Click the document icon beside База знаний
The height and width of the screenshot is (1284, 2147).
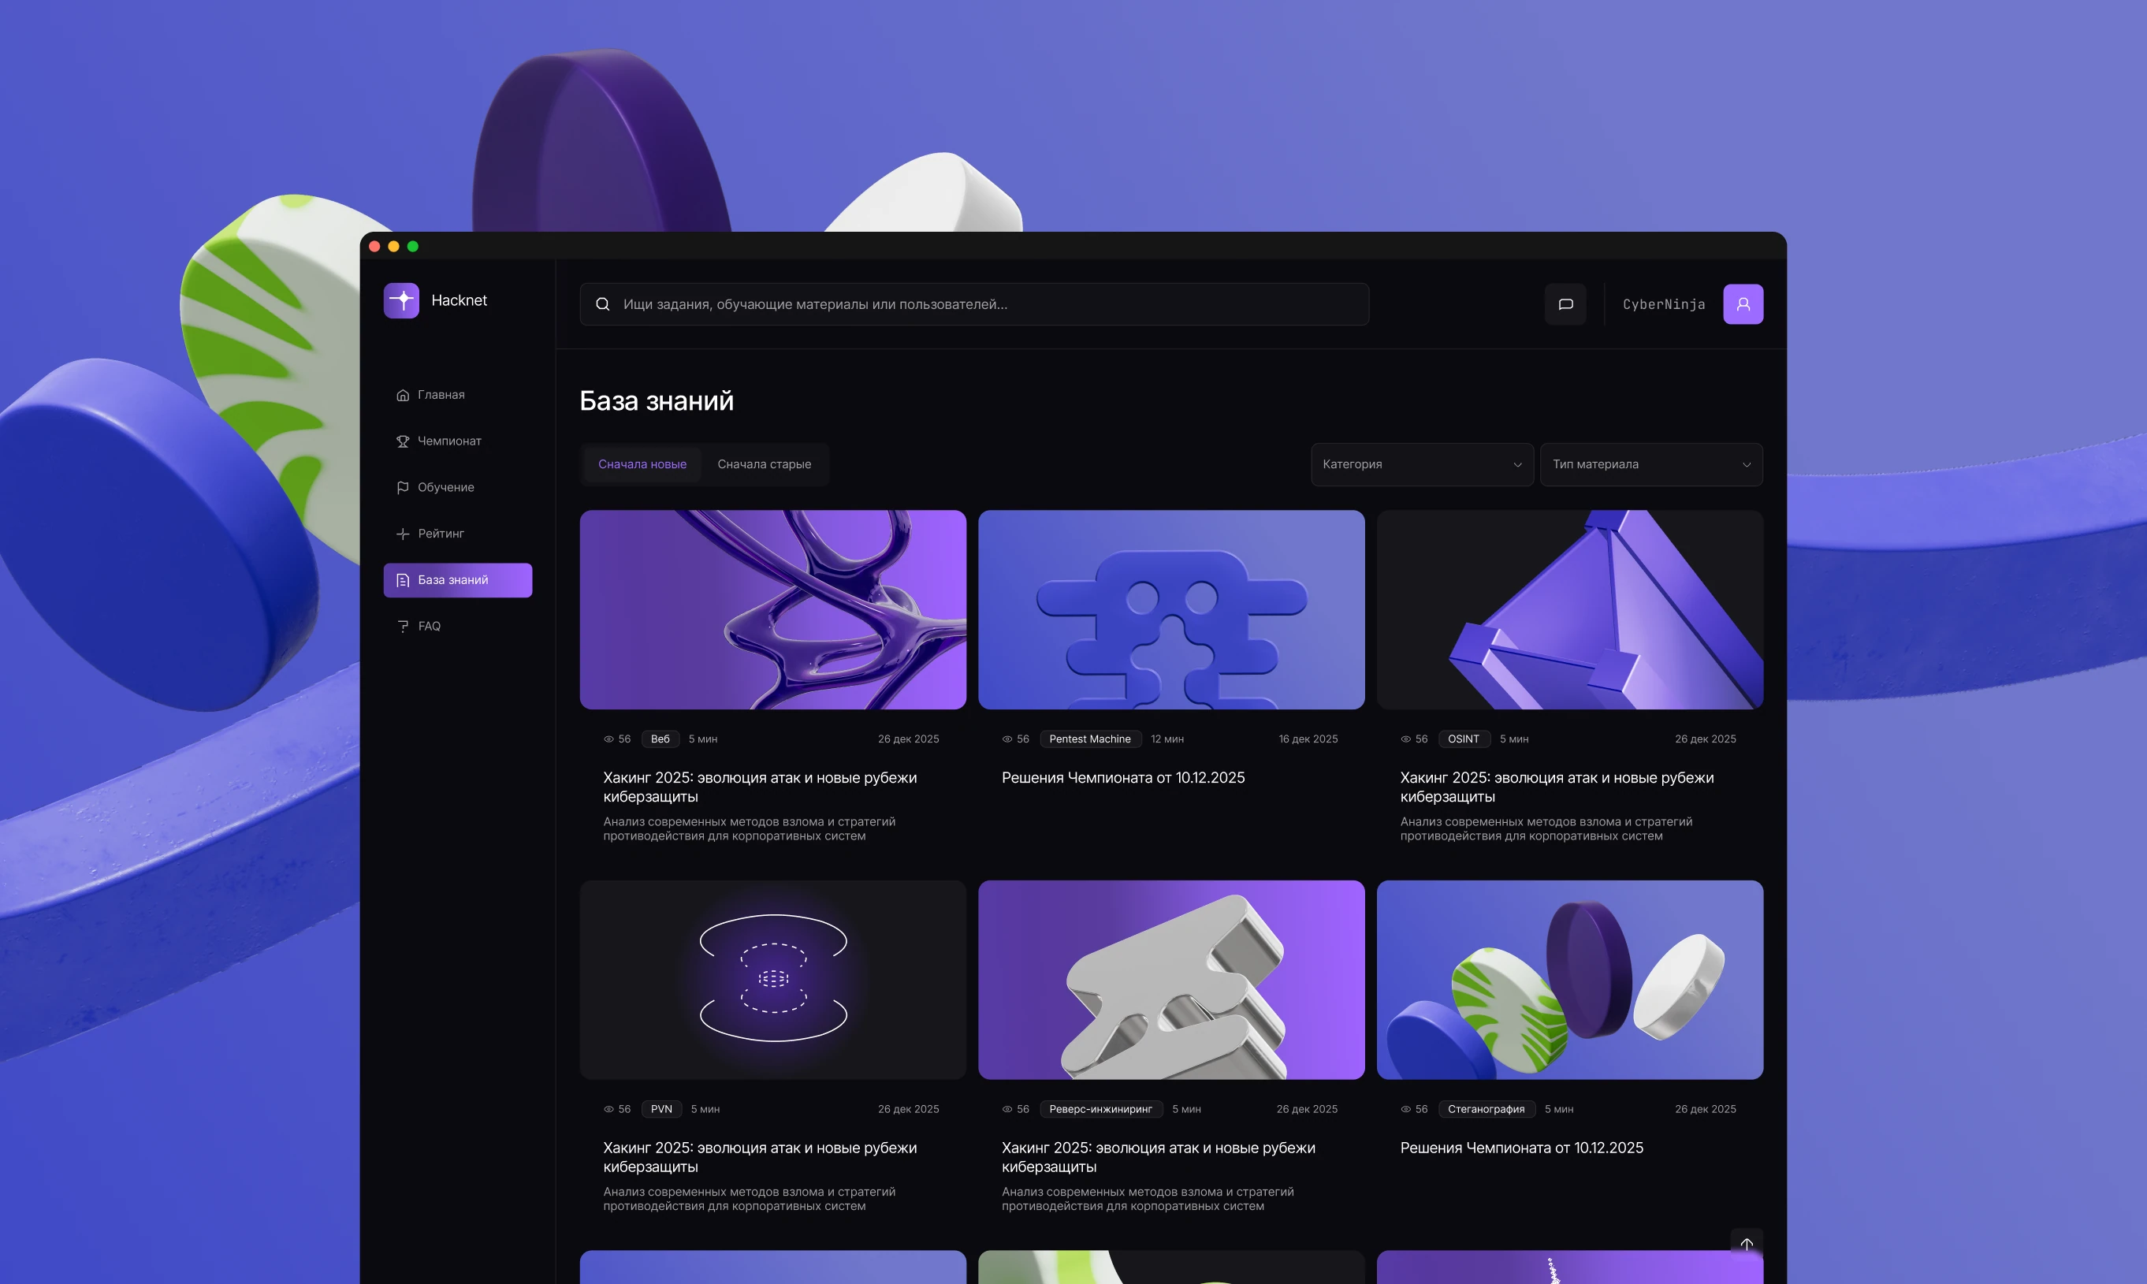[x=402, y=581]
